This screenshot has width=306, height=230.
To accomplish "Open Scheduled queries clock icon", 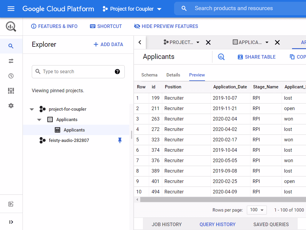I will tap(11, 76).
